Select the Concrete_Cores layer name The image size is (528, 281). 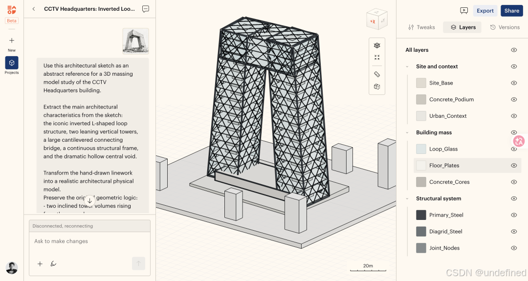[x=449, y=182]
